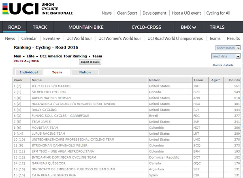Open the News link in top header
Screen dimensions: 243x178
tap(107, 13)
